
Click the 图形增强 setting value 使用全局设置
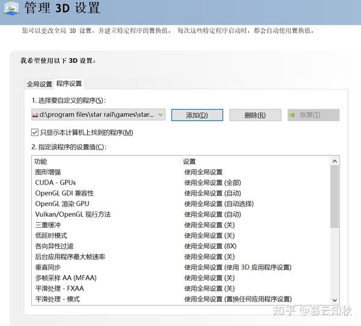click(203, 172)
